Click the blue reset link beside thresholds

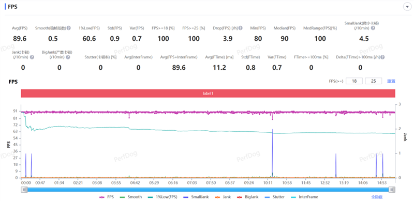pyautogui.click(x=391, y=81)
